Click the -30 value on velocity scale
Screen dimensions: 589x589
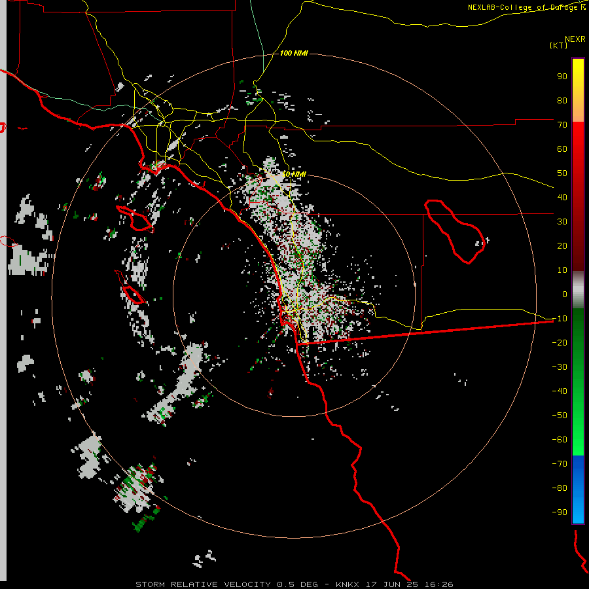pyautogui.click(x=560, y=367)
